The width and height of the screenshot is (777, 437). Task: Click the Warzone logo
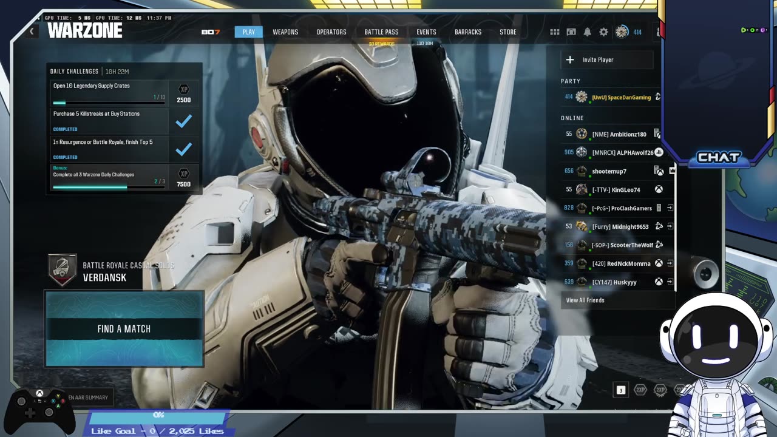click(84, 30)
